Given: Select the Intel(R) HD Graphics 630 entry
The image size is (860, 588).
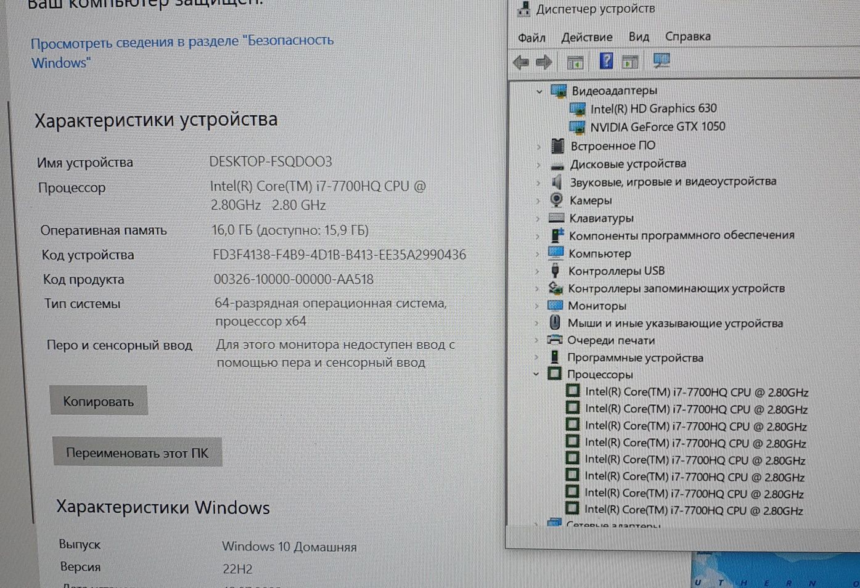Looking at the screenshot, I should (653, 108).
